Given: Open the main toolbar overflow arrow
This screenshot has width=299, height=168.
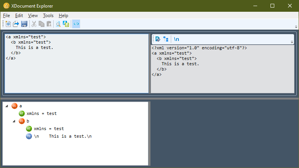Looking at the screenshot, I should click(x=296, y=27).
